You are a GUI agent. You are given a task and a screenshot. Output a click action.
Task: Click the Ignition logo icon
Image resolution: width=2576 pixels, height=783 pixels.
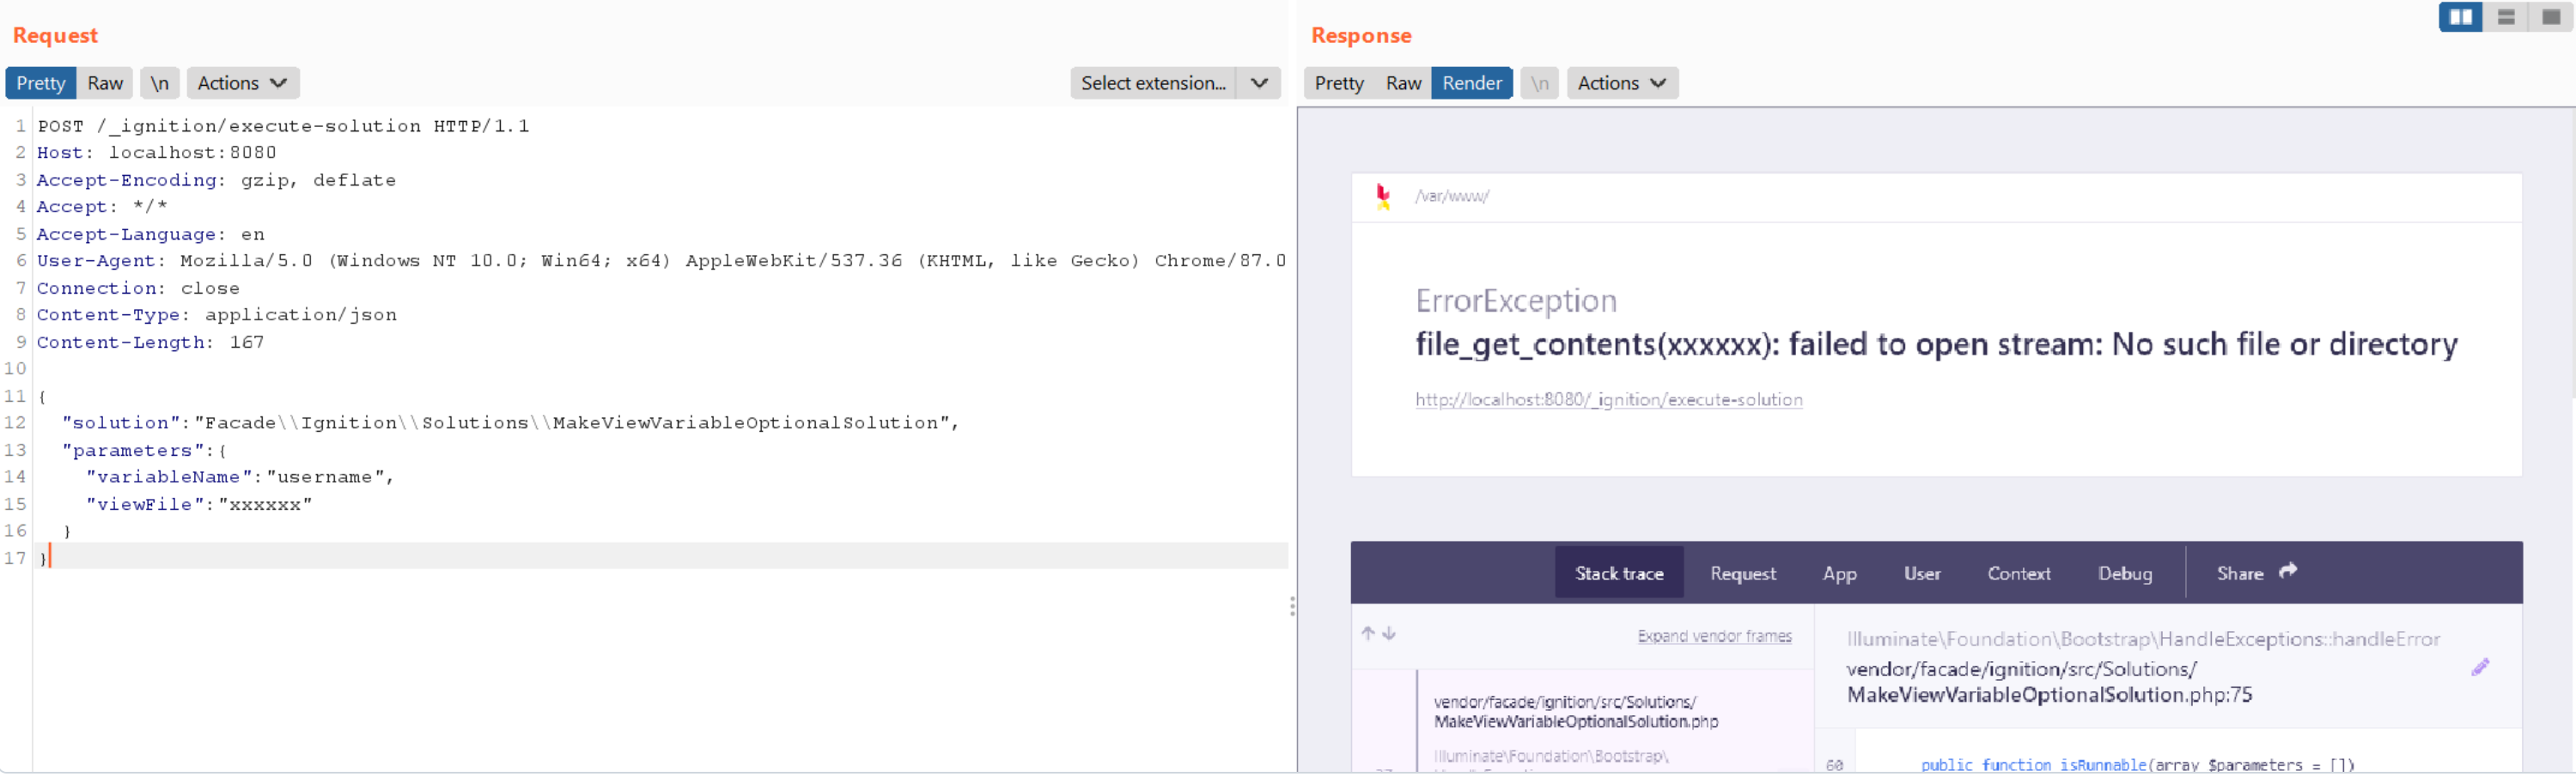(1383, 196)
